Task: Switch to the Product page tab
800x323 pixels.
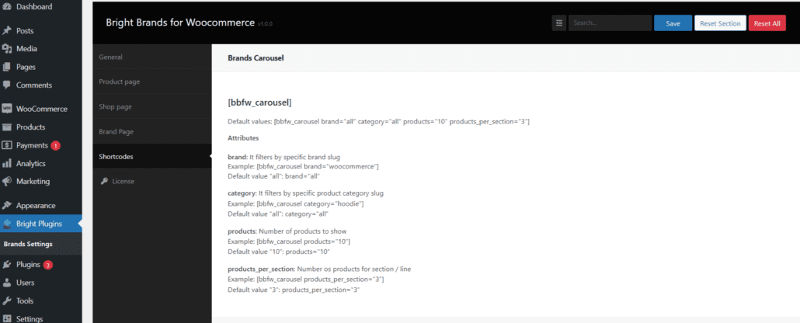Action: [x=120, y=82]
